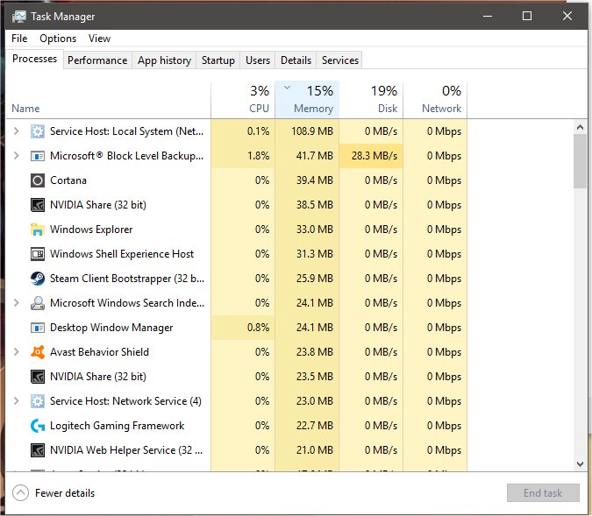Screen dimensions: 592x516
Task: Open the Users tab
Action: 258,60
